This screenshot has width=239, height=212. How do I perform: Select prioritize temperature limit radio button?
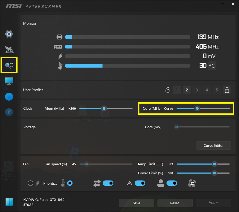[x=70, y=183]
